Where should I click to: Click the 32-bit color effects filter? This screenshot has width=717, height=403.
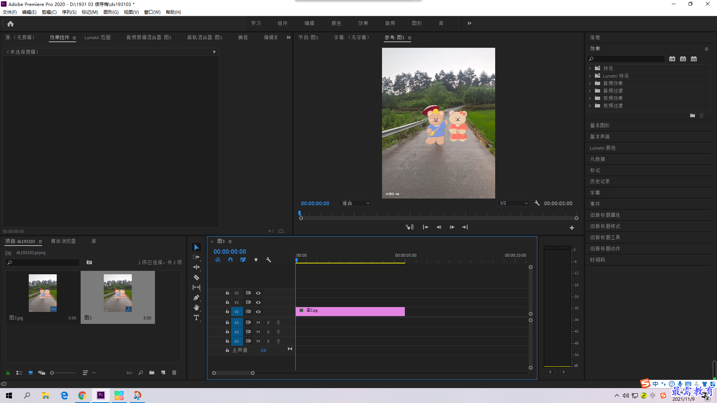[x=683, y=59]
